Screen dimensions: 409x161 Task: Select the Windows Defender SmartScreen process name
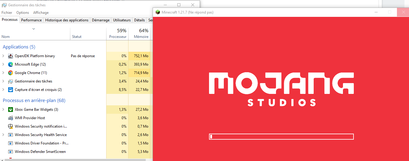pos(40,152)
